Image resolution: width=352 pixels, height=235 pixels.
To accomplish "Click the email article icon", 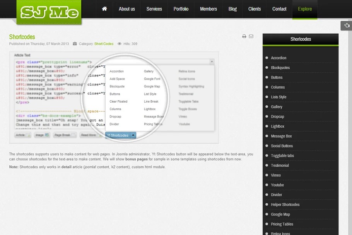I will 251,36.
